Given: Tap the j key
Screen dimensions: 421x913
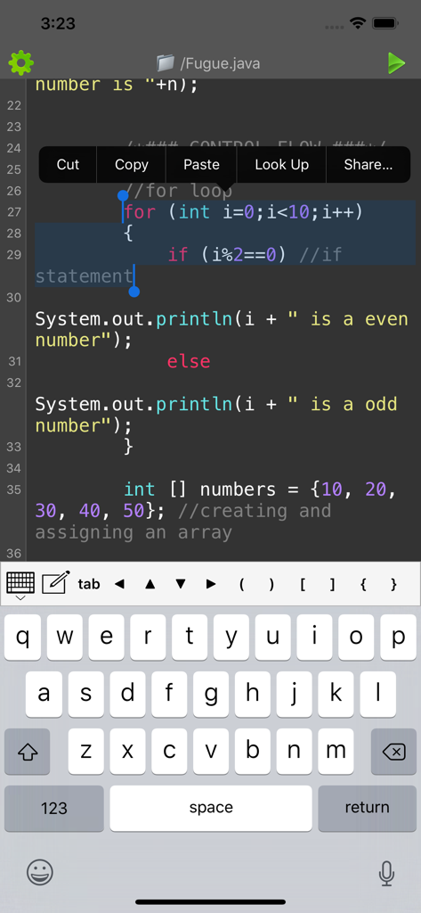Looking at the screenshot, I should (x=294, y=694).
